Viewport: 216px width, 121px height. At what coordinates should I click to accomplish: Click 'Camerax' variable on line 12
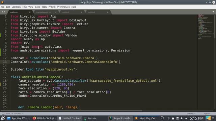tap(17, 58)
